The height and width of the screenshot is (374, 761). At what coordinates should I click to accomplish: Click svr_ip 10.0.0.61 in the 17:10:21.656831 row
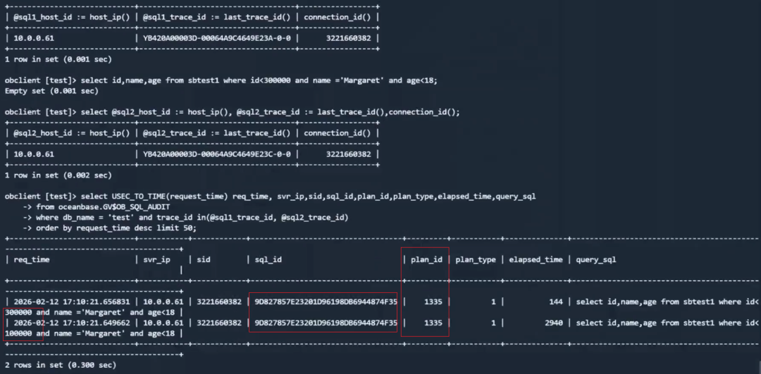pyautogui.click(x=163, y=301)
